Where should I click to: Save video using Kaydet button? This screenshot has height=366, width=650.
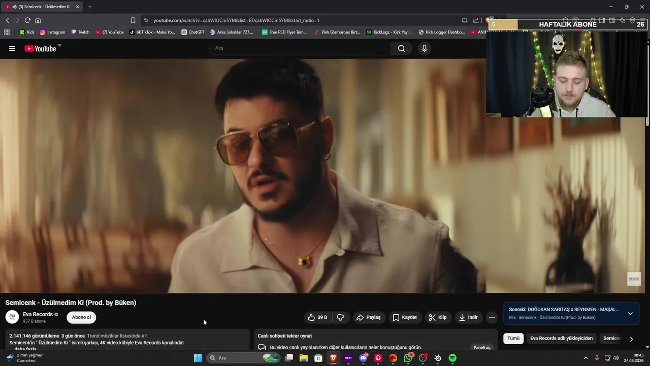pos(405,317)
